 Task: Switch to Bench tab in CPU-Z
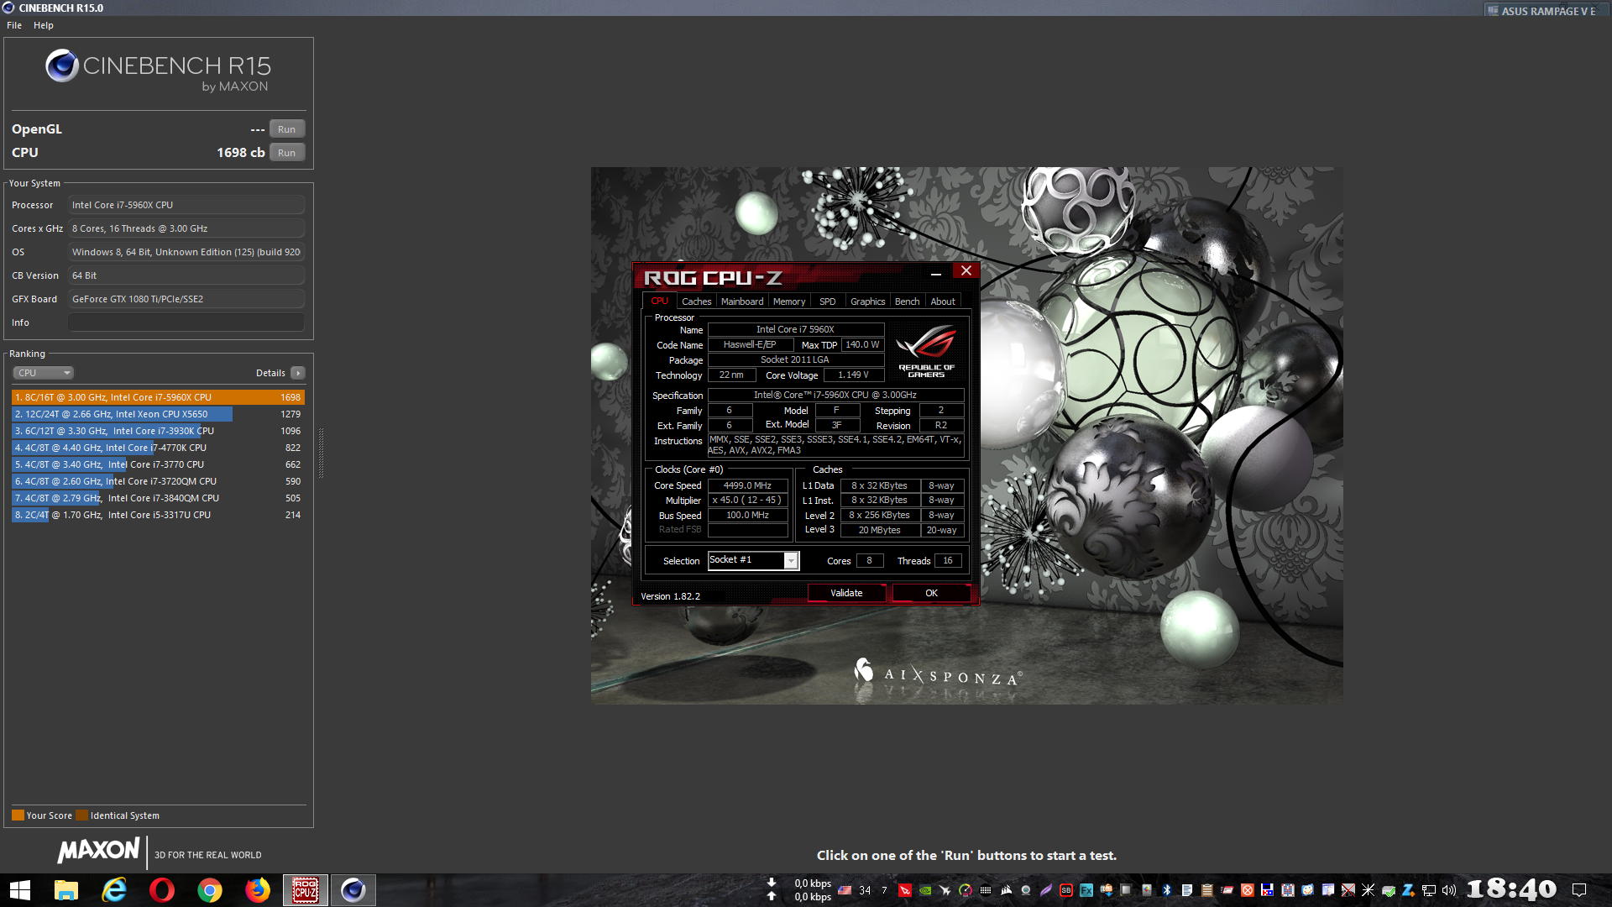click(x=907, y=301)
